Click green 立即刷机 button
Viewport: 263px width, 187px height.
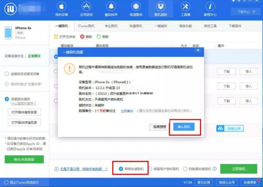click(239, 169)
